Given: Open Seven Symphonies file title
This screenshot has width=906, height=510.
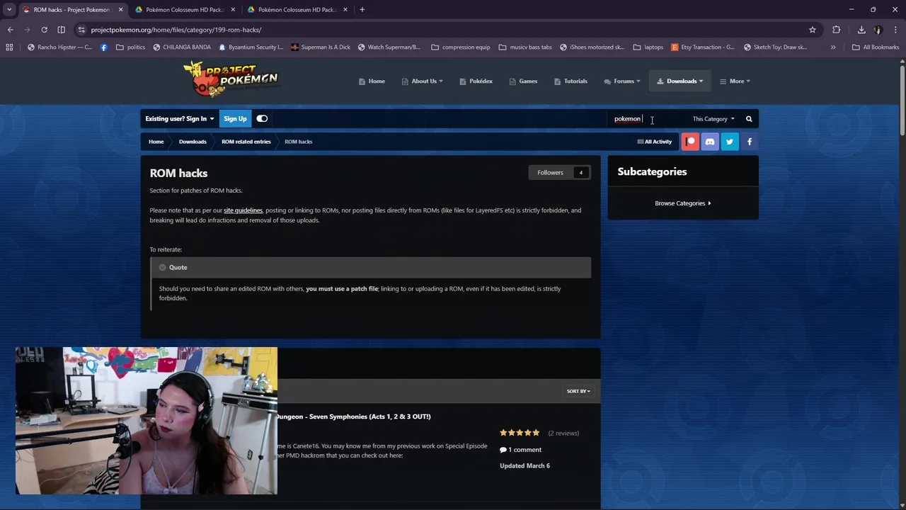Looking at the screenshot, I should tap(354, 416).
